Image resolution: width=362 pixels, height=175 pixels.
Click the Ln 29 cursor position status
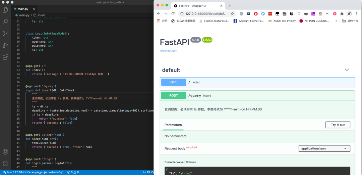tap(148, 172)
